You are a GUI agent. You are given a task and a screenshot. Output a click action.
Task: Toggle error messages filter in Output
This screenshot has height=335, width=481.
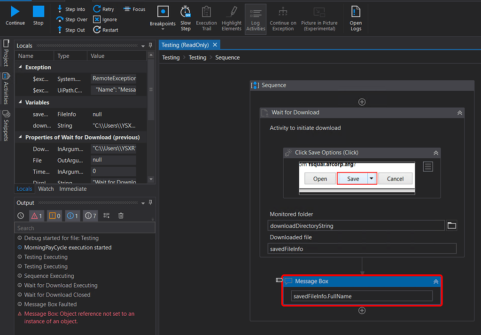pyautogui.click(x=37, y=216)
